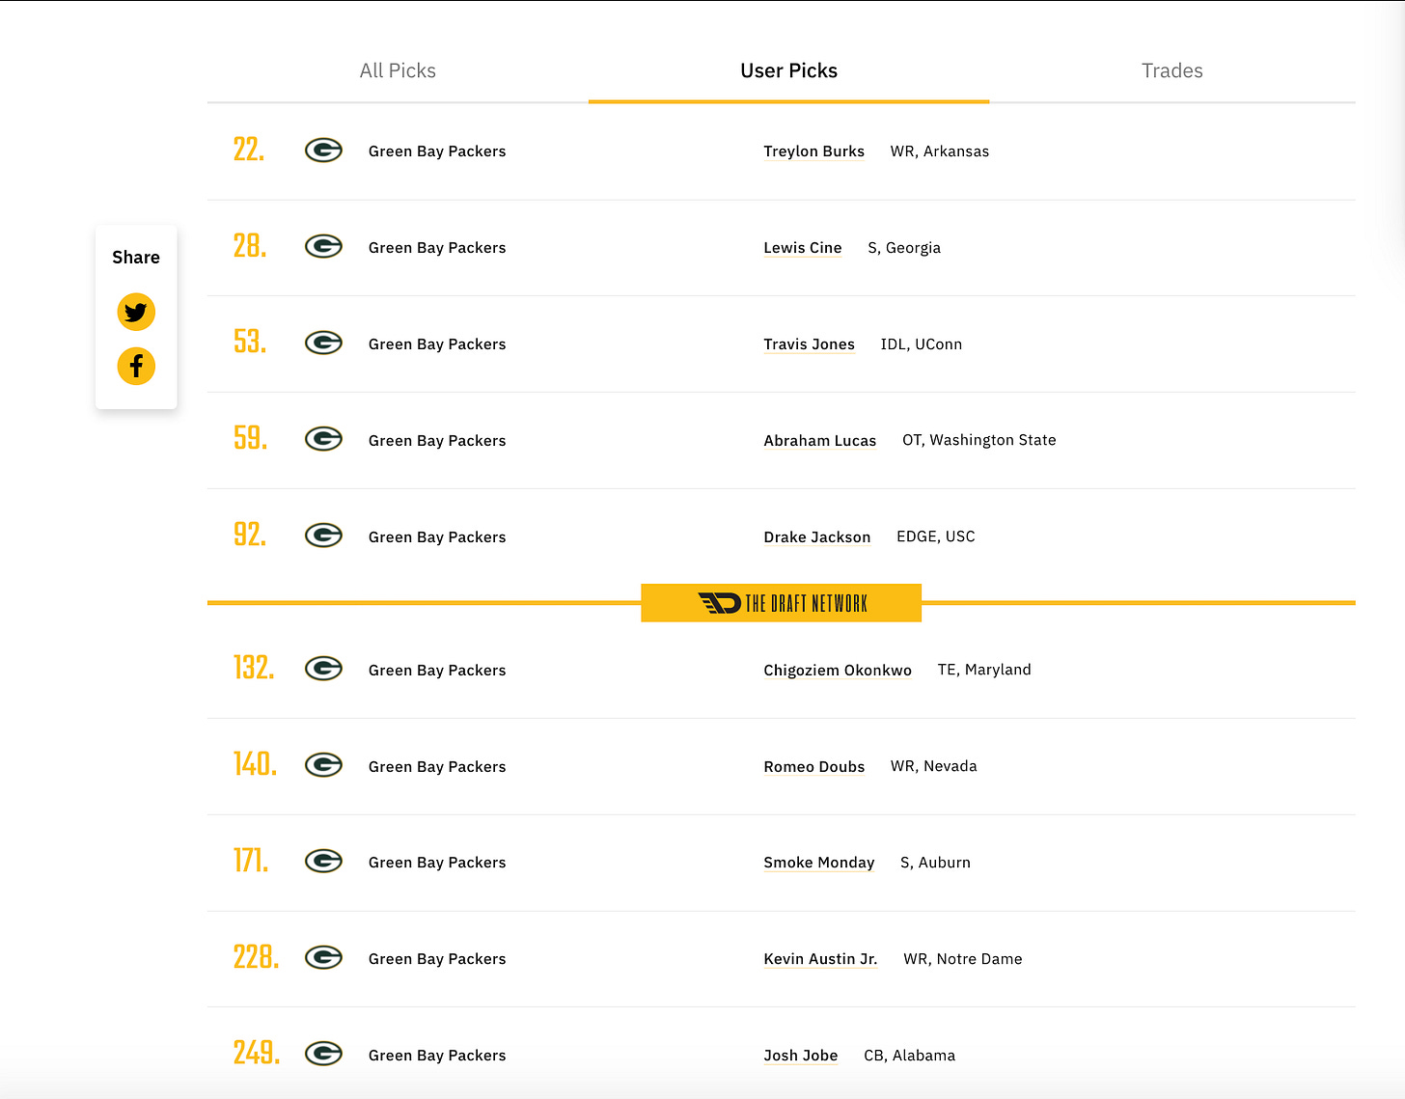Open Abraham Lucas player link
1405x1099 pixels.
(x=820, y=441)
